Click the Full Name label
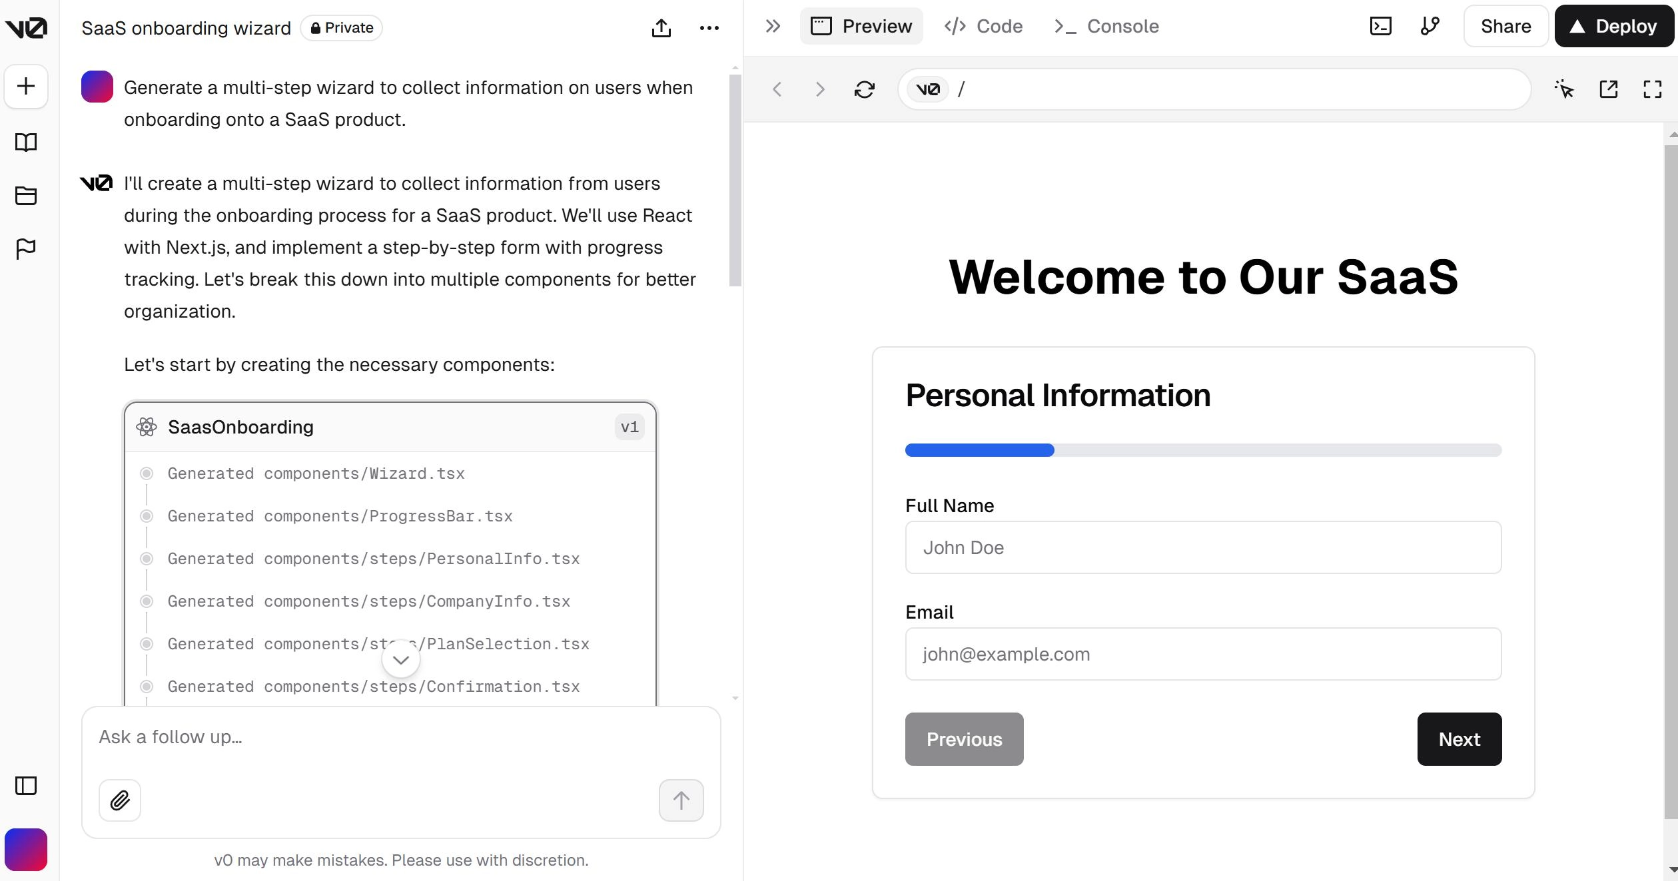Viewport: 1678px width, 881px height. point(949,506)
